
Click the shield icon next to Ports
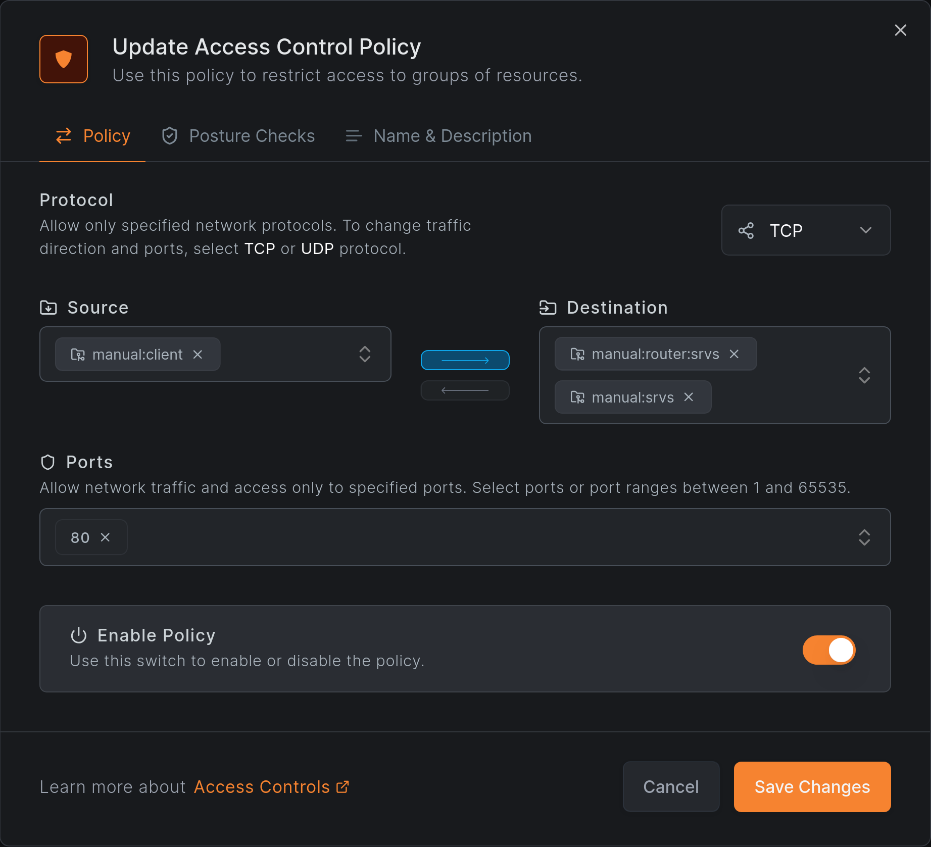48,462
